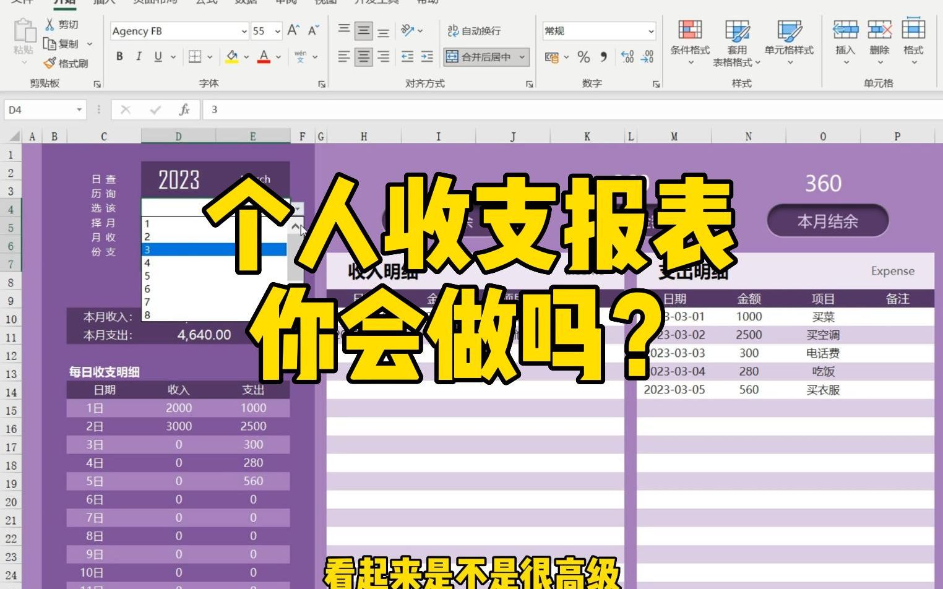Toggle italic formatting
This screenshot has width=943, height=589.
pos(139,56)
